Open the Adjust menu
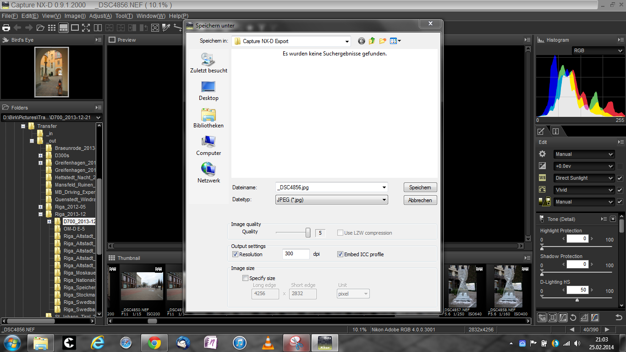This screenshot has width=626, height=352. (x=100, y=16)
